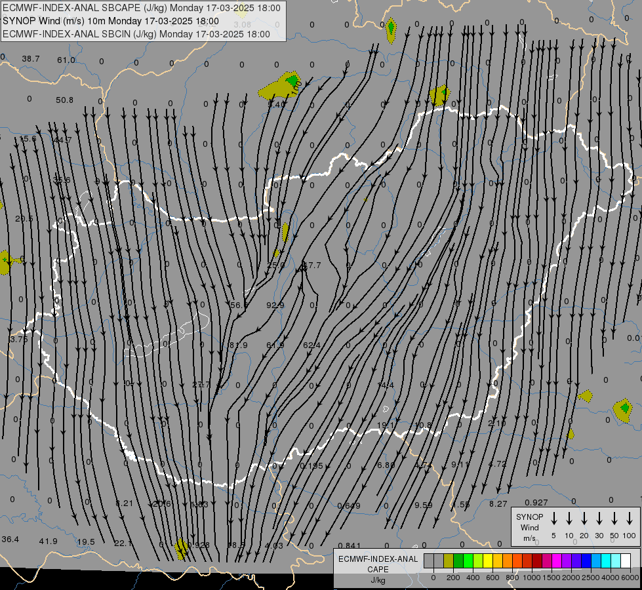Click the 2500 tick label on CAPE scale
This screenshot has height=590, width=642.
590,578
